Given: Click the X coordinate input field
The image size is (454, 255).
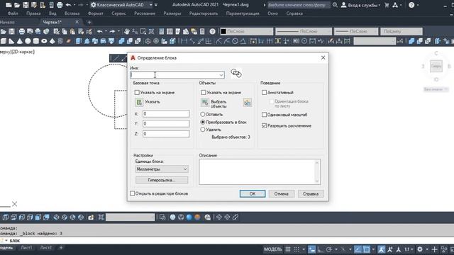Looking at the screenshot, I should click(x=166, y=113).
